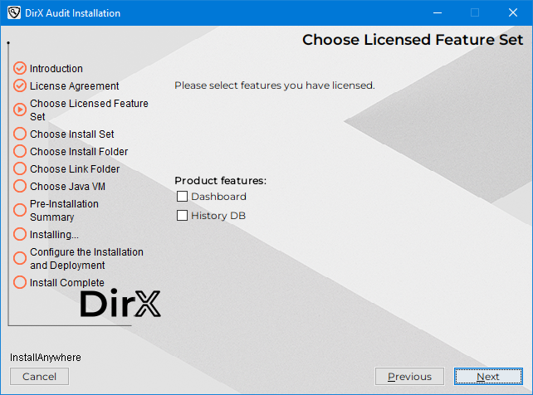Click the Choose Install Set step circle
The width and height of the screenshot is (533, 395).
[x=20, y=134]
